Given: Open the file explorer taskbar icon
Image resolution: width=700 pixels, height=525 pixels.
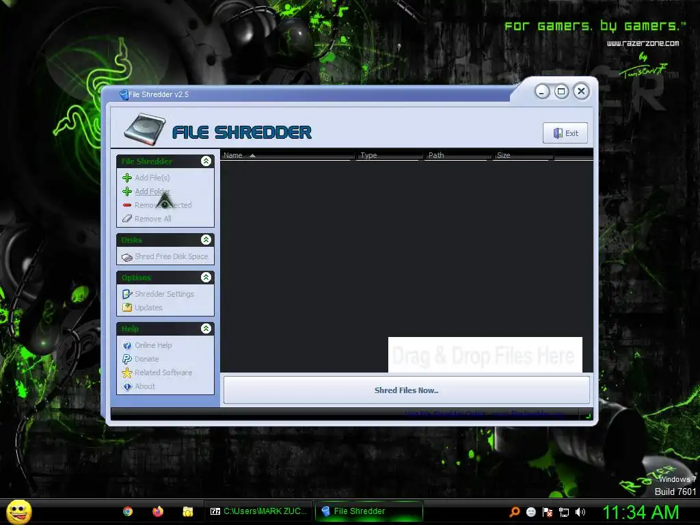Looking at the screenshot, I should click(x=188, y=511).
